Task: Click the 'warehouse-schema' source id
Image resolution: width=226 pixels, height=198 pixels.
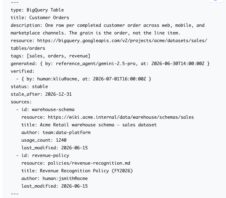Action: pyautogui.click(x=53, y=109)
